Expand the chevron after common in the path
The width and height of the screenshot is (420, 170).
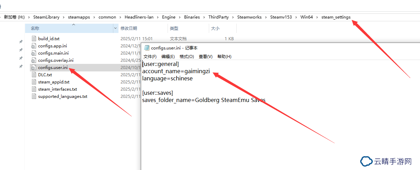120,17
